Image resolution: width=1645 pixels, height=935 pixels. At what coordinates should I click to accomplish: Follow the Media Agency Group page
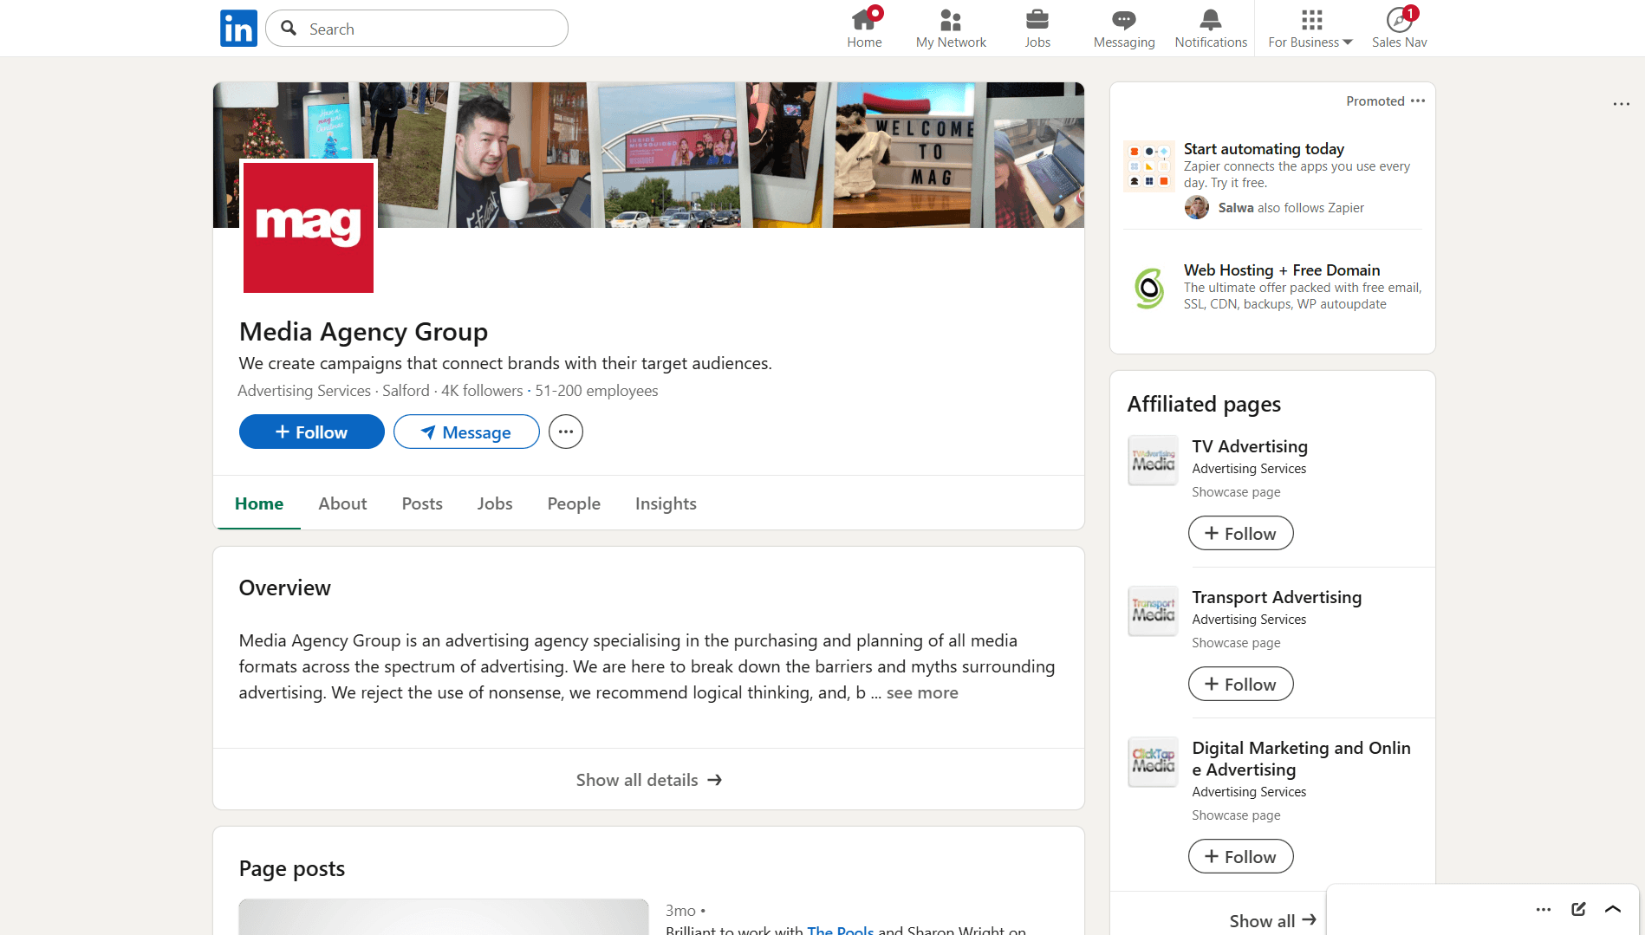pos(311,432)
